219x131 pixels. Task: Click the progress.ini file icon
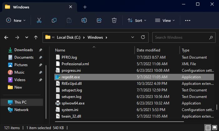coord(58,70)
